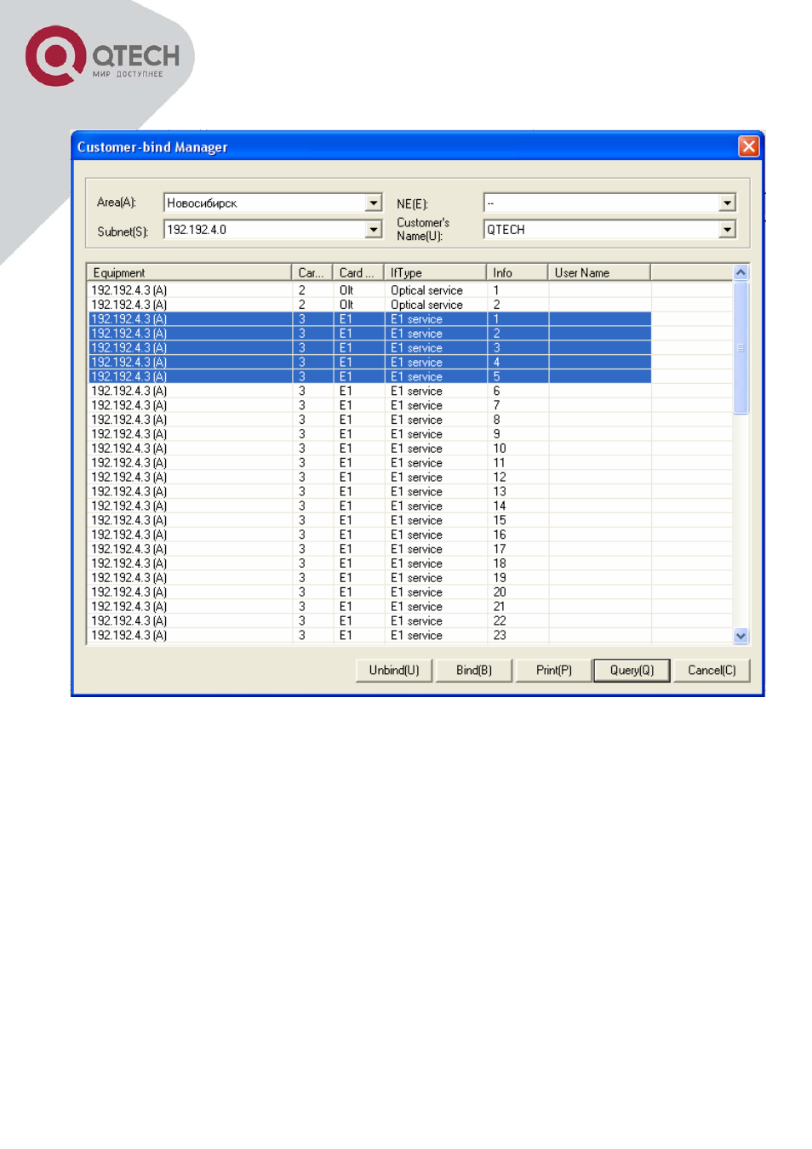Open the Subnet dropdown arrow
Viewport: 812px width, 1149px height.
[374, 230]
